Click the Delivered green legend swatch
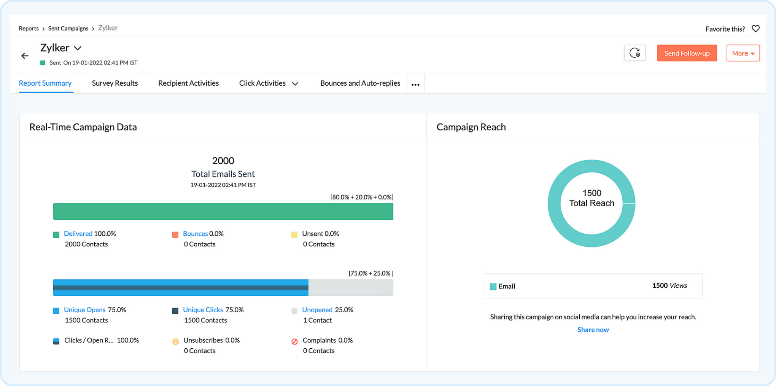This screenshot has height=386, width=776. point(56,234)
